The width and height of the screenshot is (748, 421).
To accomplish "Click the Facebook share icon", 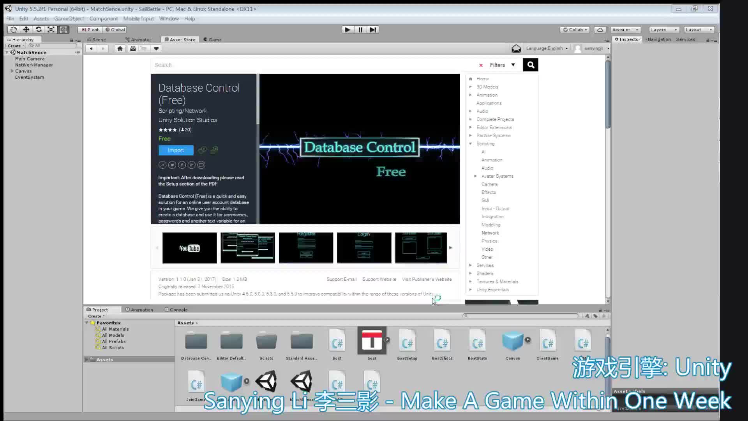I will click(x=182, y=165).
